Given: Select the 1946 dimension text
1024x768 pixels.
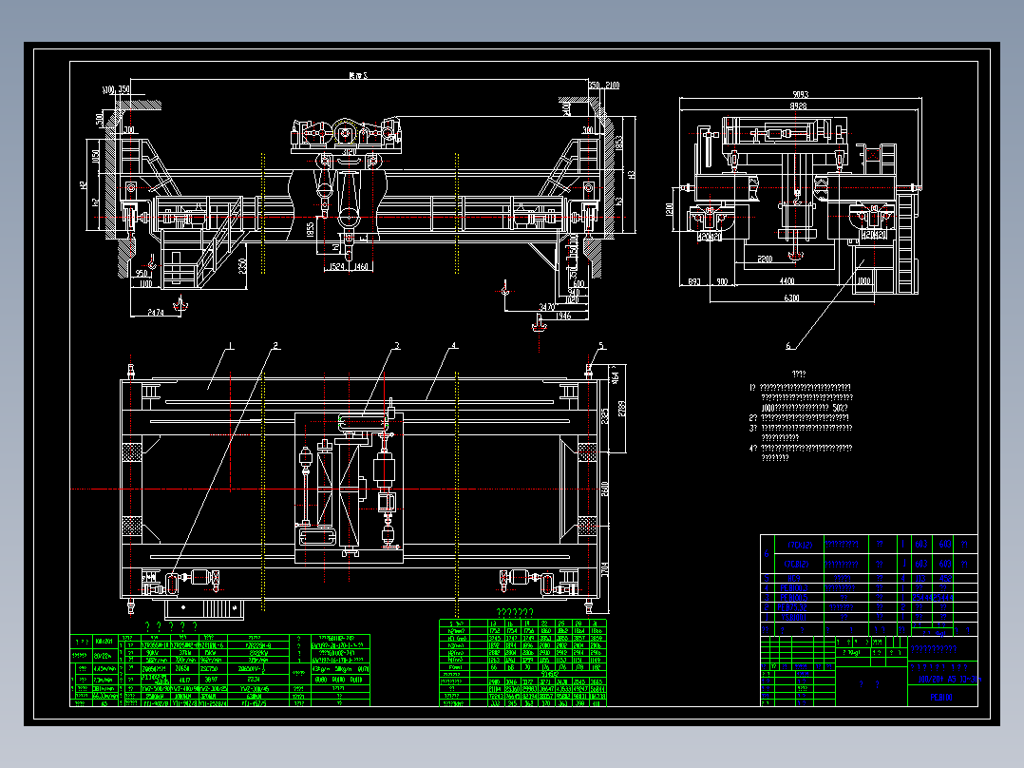Looking at the screenshot, I should (x=563, y=316).
